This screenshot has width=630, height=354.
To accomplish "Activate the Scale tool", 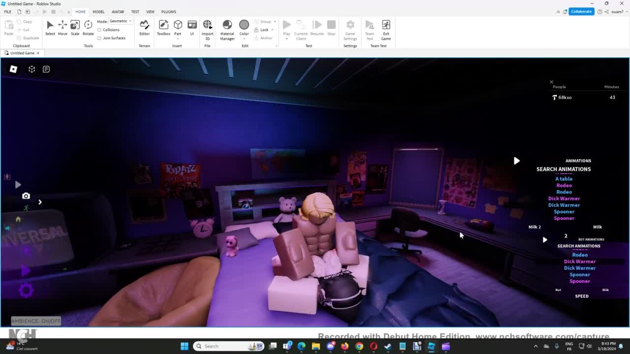I will pyautogui.click(x=75, y=28).
